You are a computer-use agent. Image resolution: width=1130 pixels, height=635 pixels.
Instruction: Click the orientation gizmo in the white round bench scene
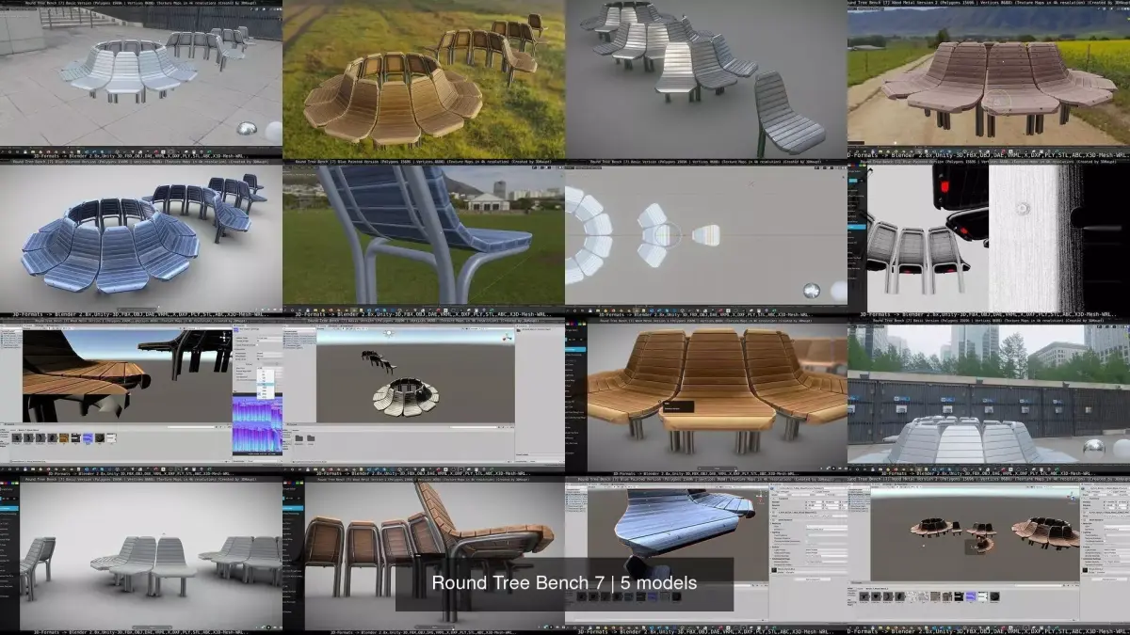pyautogui.click(x=507, y=337)
